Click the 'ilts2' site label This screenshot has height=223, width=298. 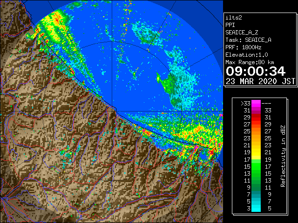point(234,18)
